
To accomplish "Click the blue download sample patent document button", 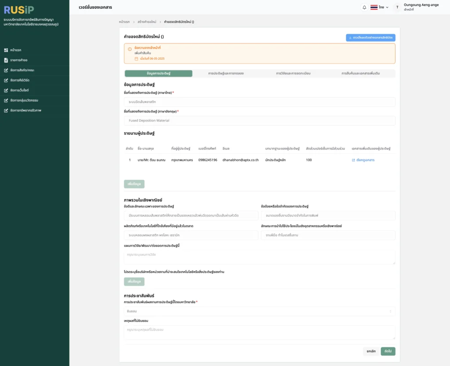I will [x=370, y=38].
